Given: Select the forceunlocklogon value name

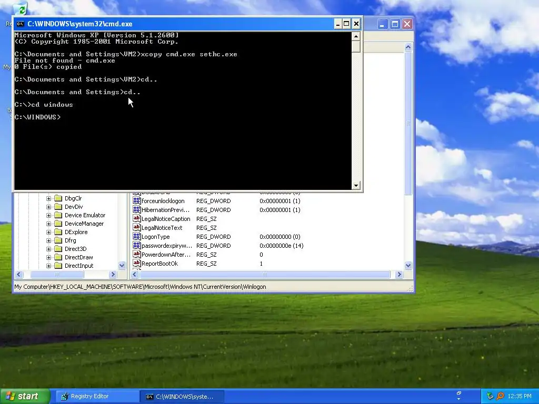Looking at the screenshot, I should [163, 201].
